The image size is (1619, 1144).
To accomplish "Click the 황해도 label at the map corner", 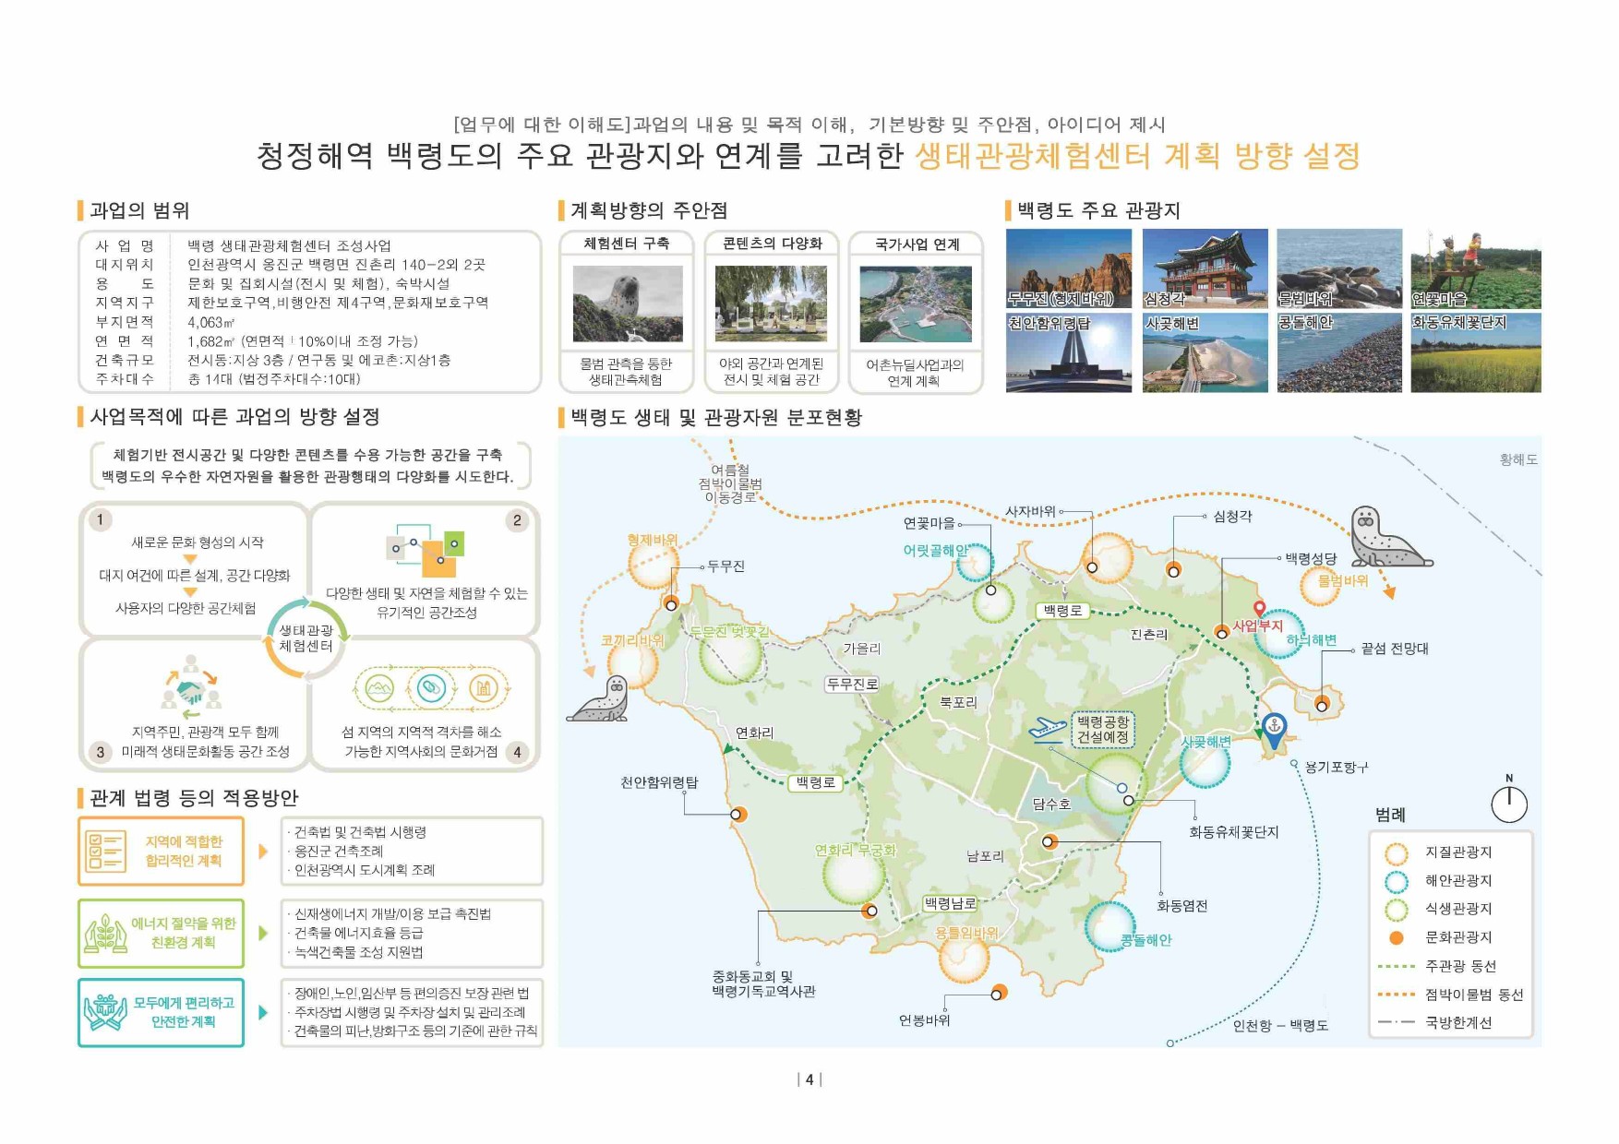I will (x=1518, y=459).
